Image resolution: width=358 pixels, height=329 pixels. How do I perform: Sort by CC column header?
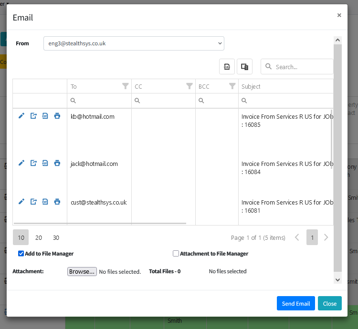138,86
